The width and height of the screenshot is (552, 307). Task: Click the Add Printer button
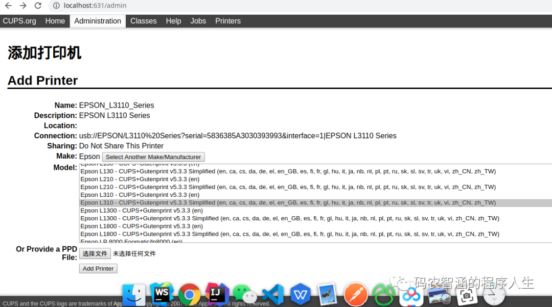[98, 268]
